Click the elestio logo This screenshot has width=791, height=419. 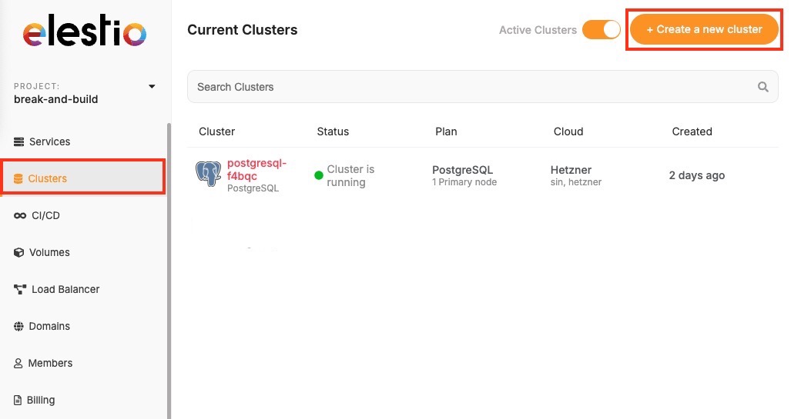point(84,33)
